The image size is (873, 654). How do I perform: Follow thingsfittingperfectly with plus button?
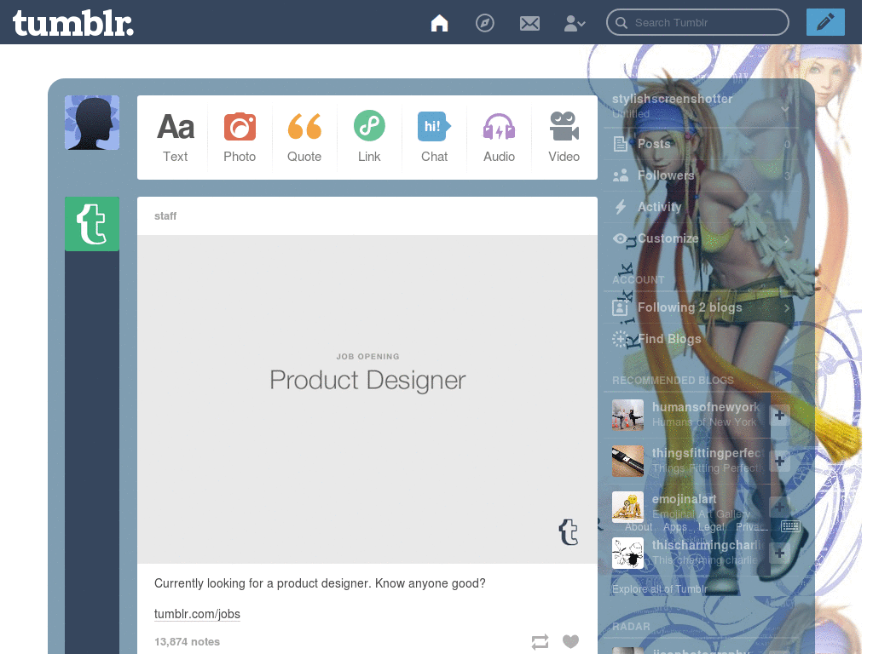coord(779,461)
